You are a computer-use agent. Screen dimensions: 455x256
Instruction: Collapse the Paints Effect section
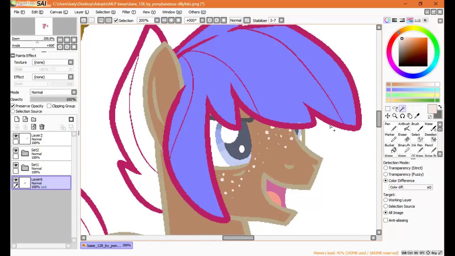click(x=13, y=55)
